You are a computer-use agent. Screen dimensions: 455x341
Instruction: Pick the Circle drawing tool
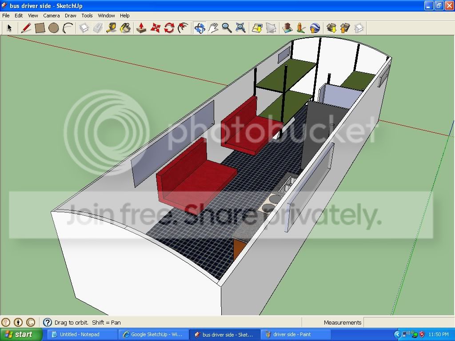coord(54,28)
